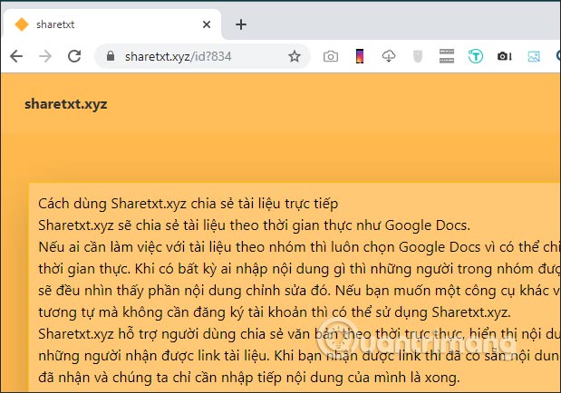
Task: Click the line starting 'tương tự mà không cần đăng ký'
Action: [275, 312]
